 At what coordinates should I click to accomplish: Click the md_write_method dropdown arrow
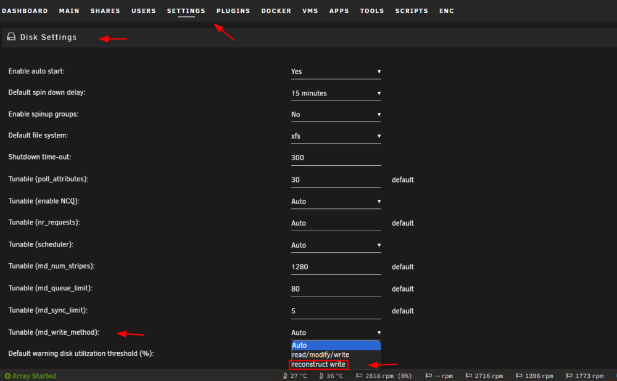click(379, 333)
